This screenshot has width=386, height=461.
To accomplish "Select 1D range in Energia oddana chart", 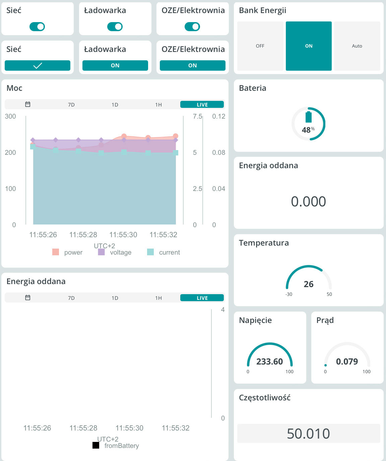I will 115,298.
